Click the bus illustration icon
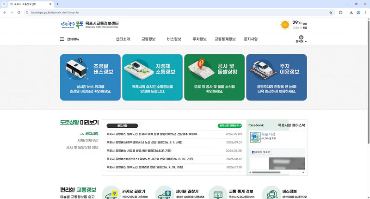Viewport: 370px width, 199px height. (76, 68)
